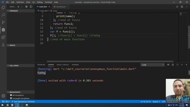Click the code minimap
This screenshot has width=190, height=107.
click(x=183, y=14)
